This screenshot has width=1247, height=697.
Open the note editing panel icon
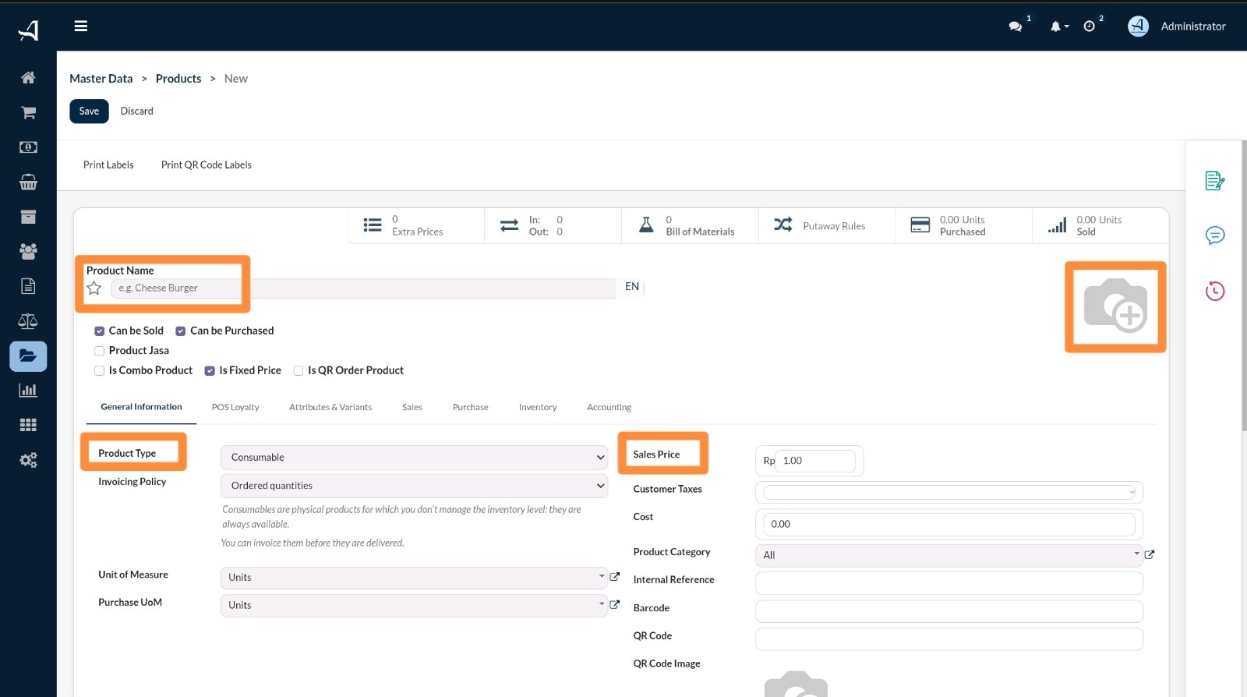coord(1215,180)
